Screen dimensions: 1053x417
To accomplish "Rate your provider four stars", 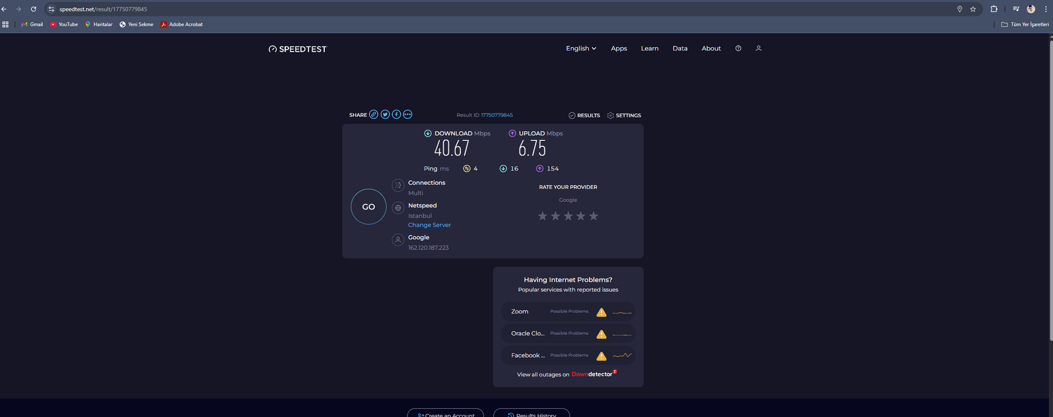I will click(x=581, y=216).
